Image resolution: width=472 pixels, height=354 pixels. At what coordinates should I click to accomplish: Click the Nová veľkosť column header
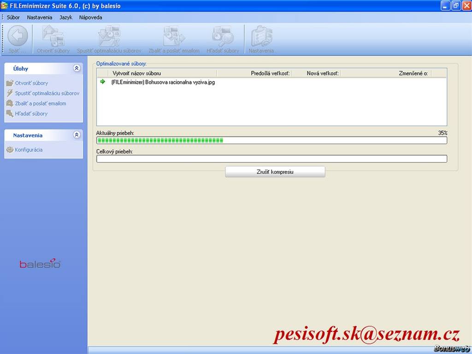(x=322, y=73)
